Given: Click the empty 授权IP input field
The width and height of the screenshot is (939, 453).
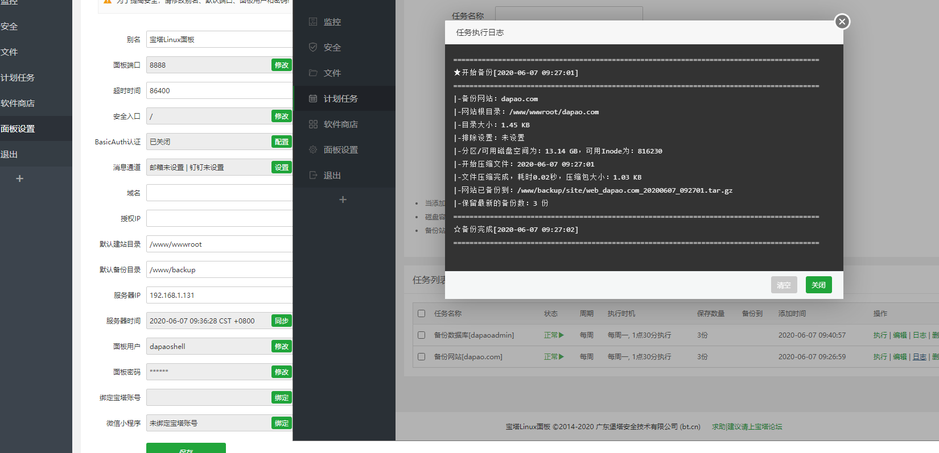Looking at the screenshot, I should coord(220,218).
